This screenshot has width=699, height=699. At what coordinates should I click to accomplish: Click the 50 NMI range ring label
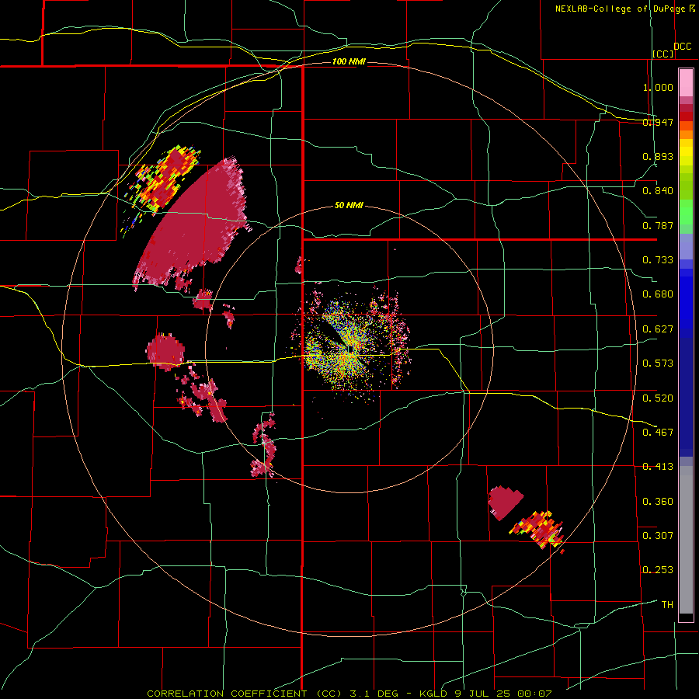click(349, 205)
